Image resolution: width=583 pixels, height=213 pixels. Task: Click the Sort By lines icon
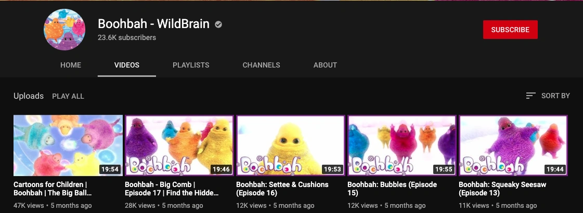(530, 96)
